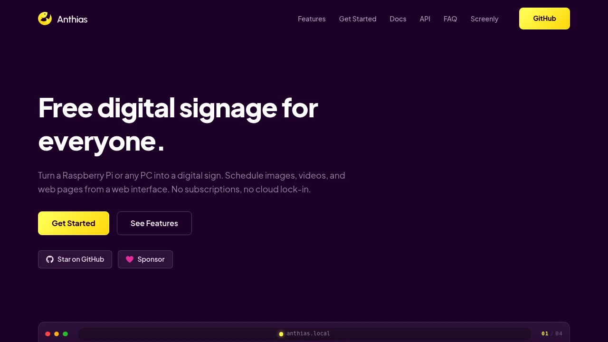Click the See Features button
The width and height of the screenshot is (608, 342).
click(x=154, y=223)
